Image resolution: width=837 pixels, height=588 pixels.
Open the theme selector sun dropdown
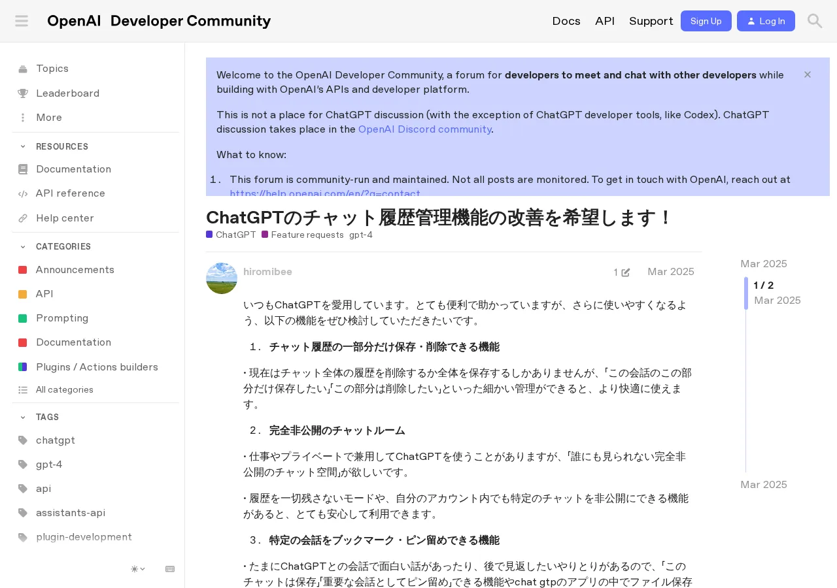tap(138, 569)
